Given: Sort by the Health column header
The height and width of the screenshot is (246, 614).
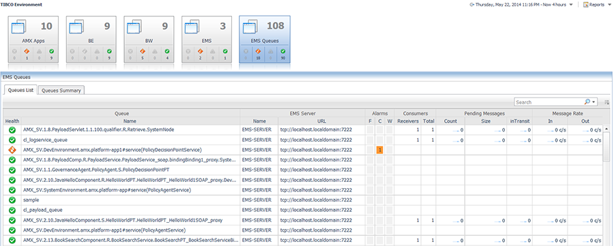Looking at the screenshot, I should pos(12,121).
